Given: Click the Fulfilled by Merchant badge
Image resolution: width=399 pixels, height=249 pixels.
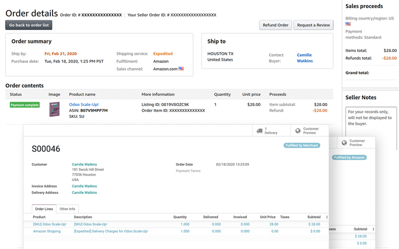Looking at the screenshot, I should click(302, 145).
